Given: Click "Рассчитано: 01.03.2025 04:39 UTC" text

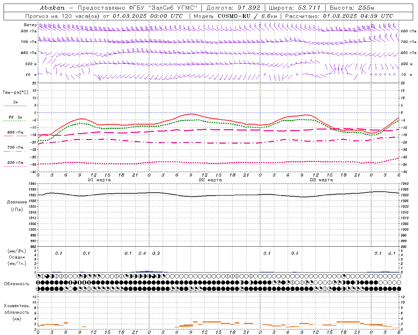Looking at the screenshot, I should coord(339,16).
